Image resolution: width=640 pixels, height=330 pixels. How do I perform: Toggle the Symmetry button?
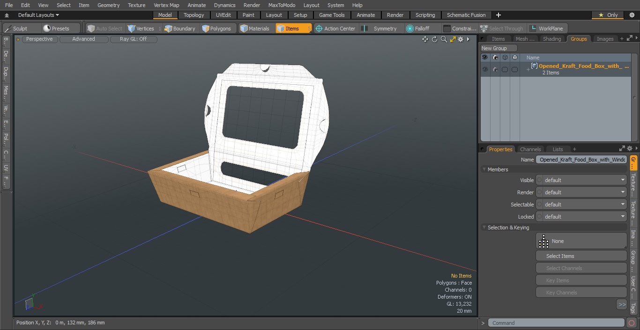pyautogui.click(x=380, y=29)
